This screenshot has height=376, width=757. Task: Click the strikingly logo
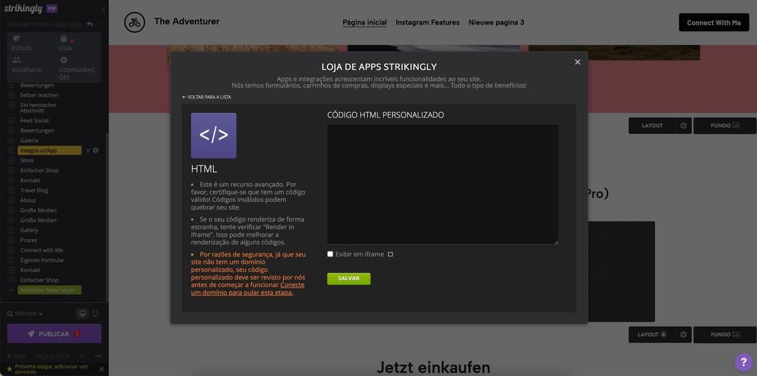(x=23, y=8)
